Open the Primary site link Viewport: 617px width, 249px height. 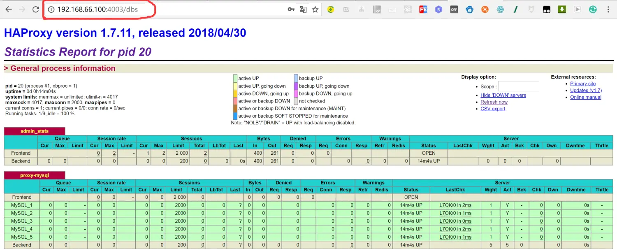coord(583,84)
